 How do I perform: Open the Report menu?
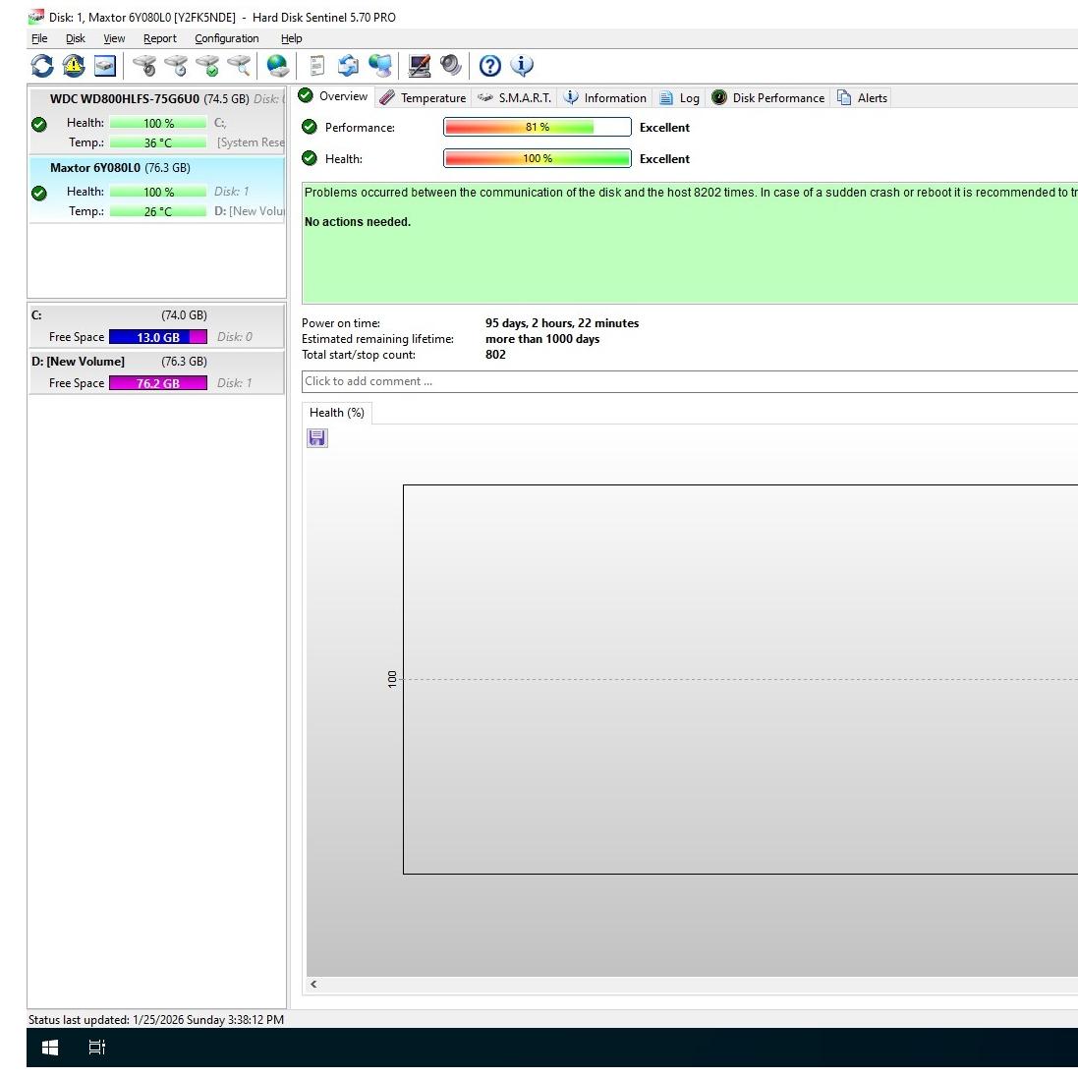(159, 38)
